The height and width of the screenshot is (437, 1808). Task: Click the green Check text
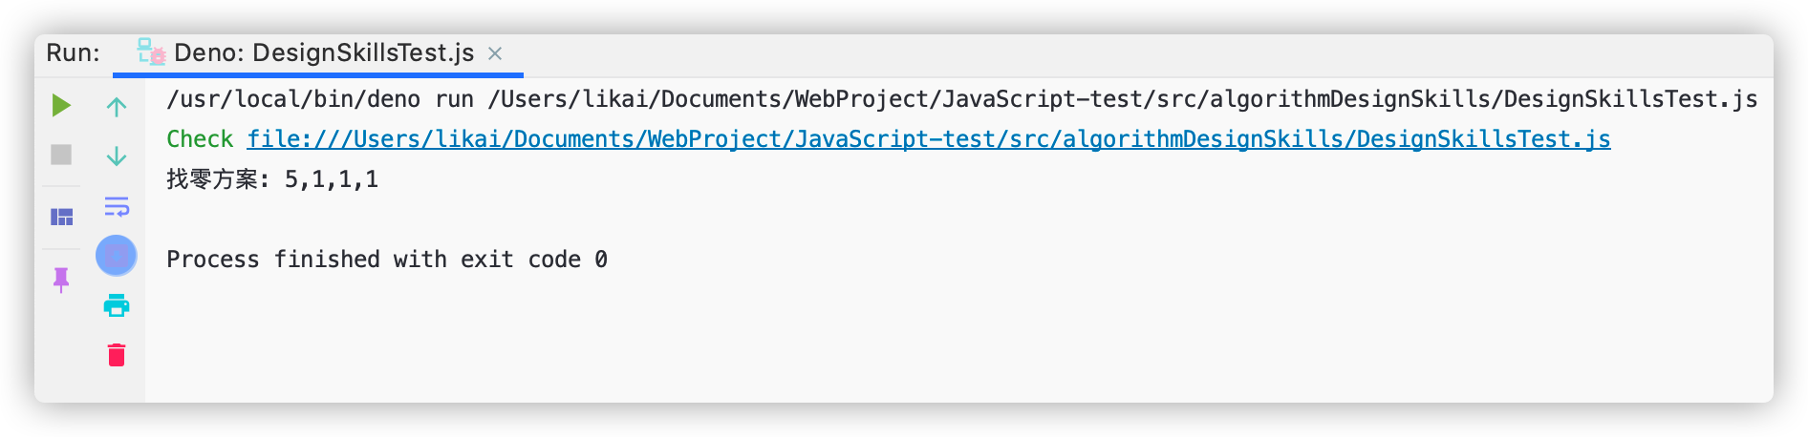pos(200,139)
